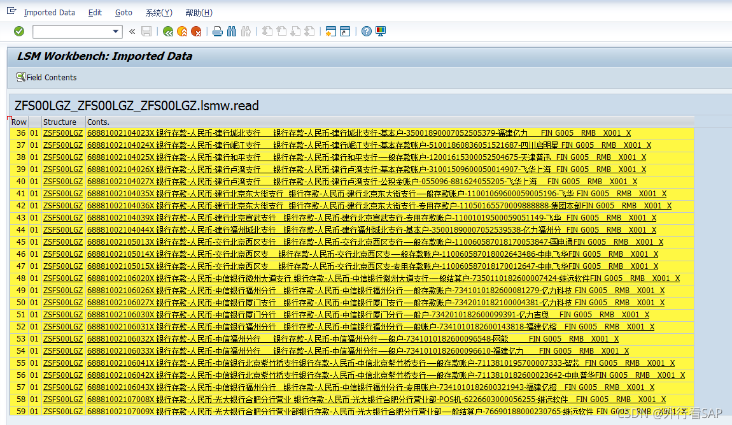The width and height of the screenshot is (732, 425).
Task: Click the Last Page icon
Action: point(309,31)
